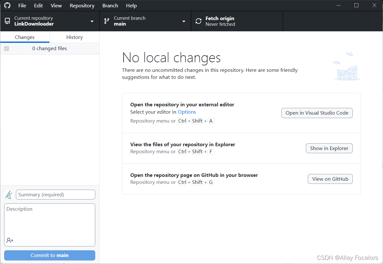The image size is (383, 264).
Task: Open the Current branch dropdown
Action: 184,21
